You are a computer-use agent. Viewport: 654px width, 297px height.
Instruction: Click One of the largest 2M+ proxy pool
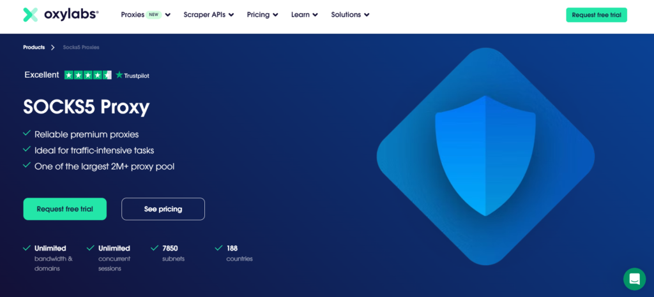click(x=104, y=166)
